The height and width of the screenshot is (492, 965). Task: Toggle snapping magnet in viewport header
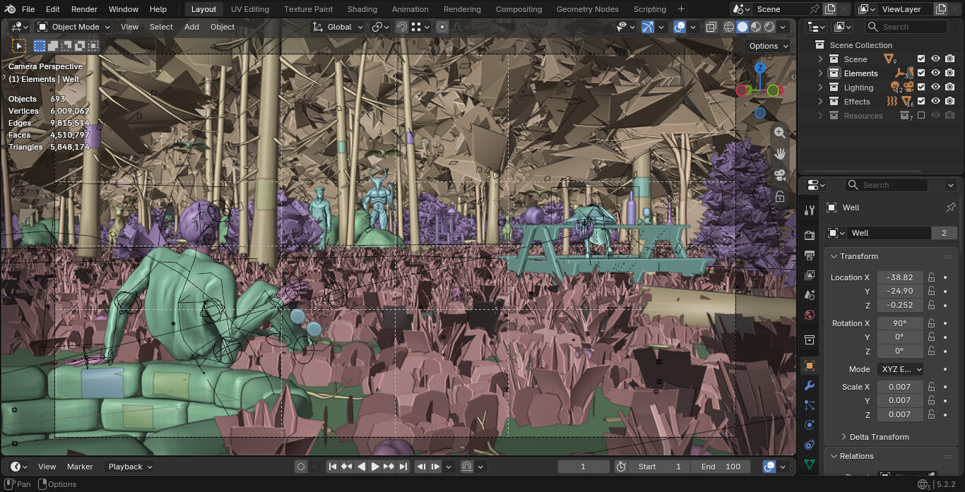pos(402,27)
